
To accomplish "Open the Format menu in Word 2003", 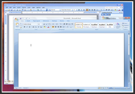I will (x=24, y=7).
